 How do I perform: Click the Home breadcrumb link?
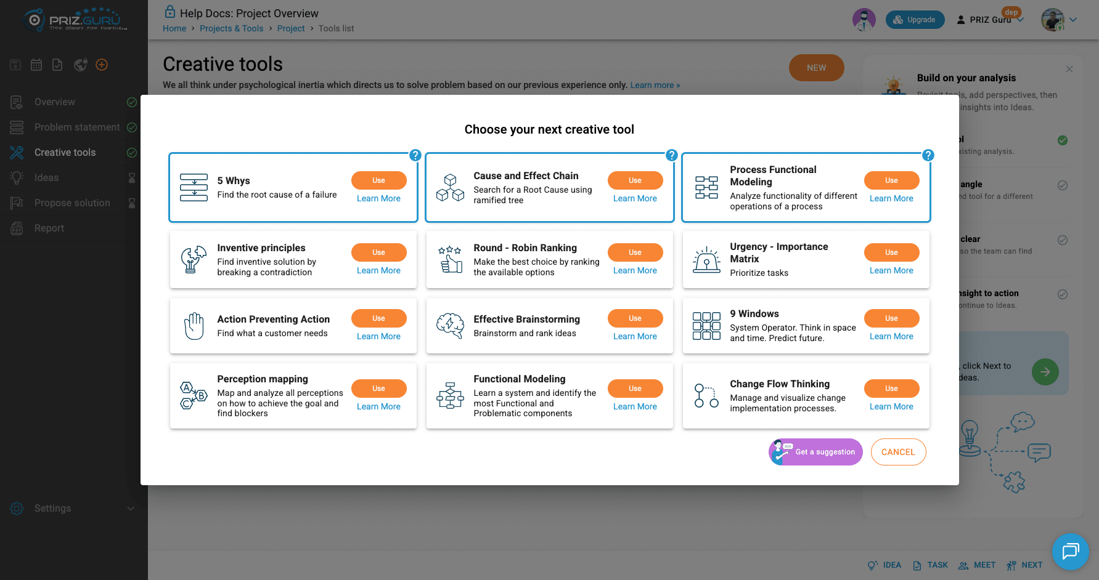pyautogui.click(x=174, y=28)
